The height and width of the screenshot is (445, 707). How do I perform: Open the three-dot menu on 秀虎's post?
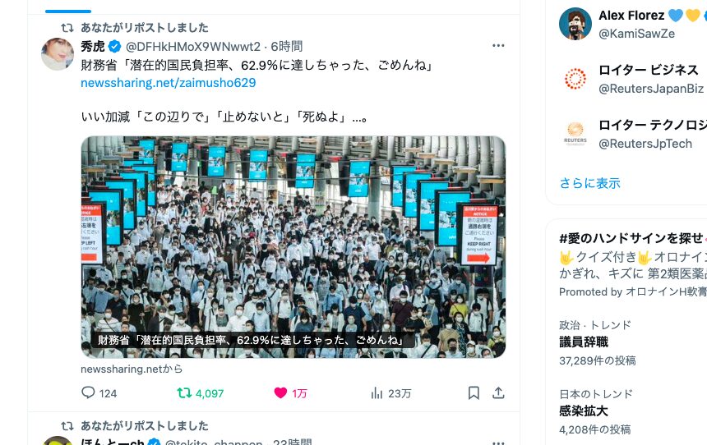click(x=498, y=45)
